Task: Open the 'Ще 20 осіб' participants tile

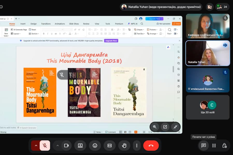Action: [x=208, y=107]
